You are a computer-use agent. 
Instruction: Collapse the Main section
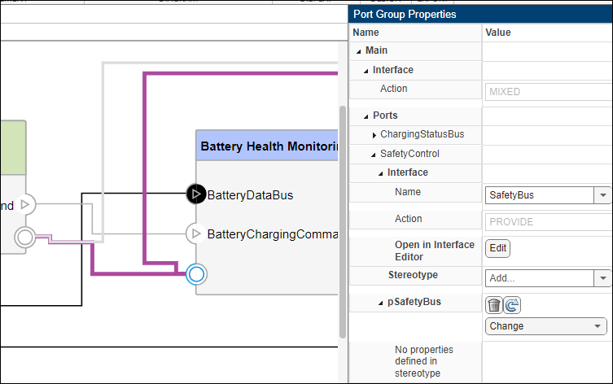(358, 51)
